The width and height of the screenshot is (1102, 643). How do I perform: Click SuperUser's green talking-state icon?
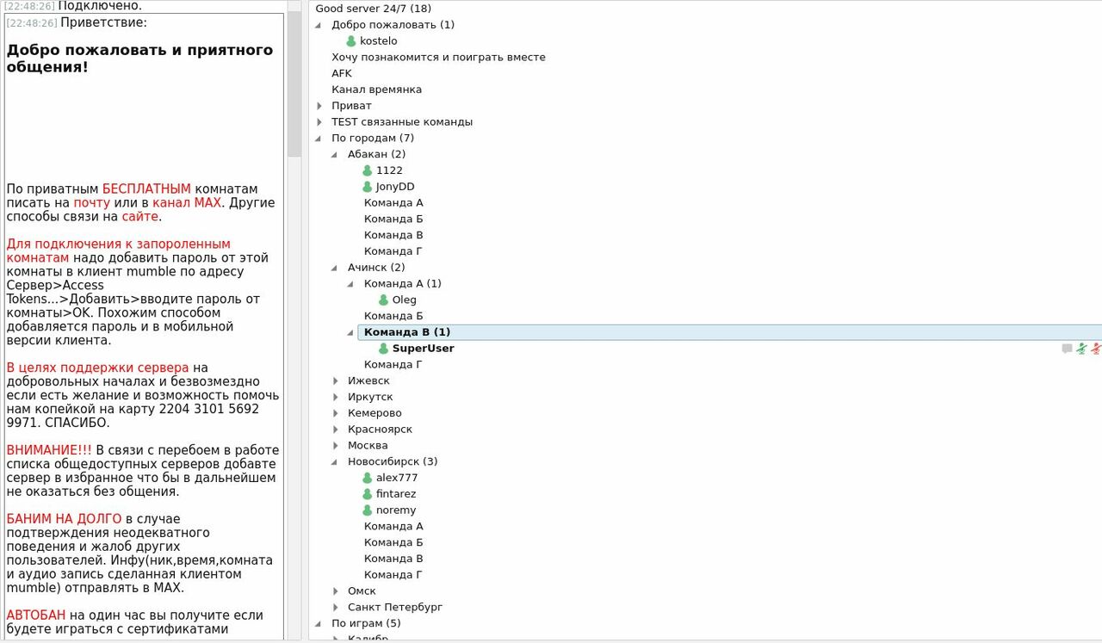coord(383,349)
